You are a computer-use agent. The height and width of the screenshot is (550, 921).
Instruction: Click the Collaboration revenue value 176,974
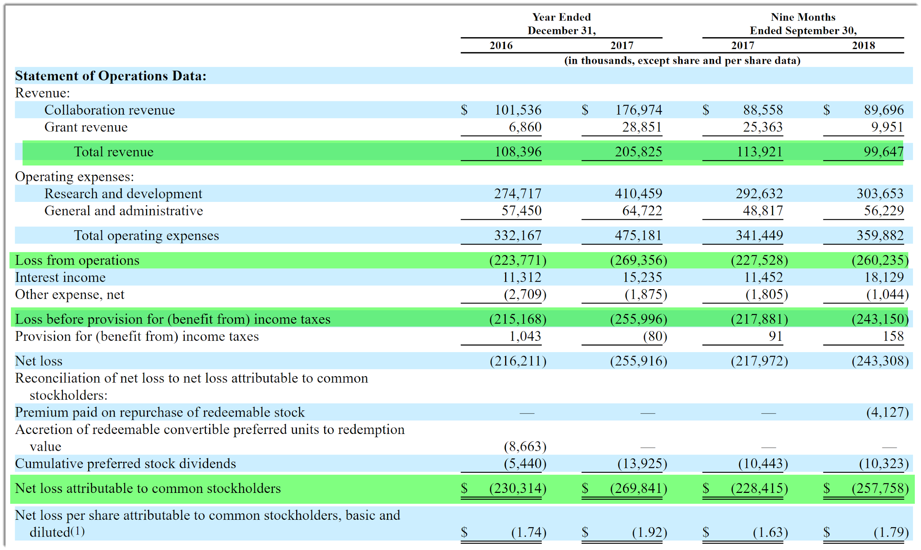638,110
